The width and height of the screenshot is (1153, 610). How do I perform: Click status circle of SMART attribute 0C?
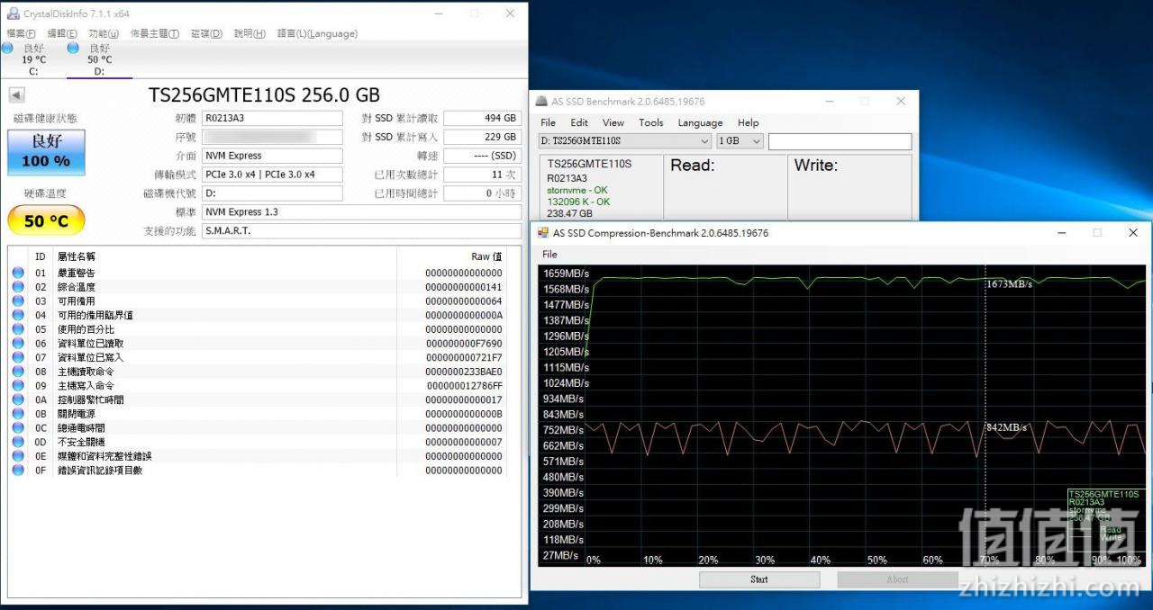click(x=18, y=427)
